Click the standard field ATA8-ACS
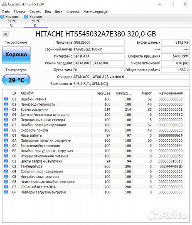 (131, 77)
